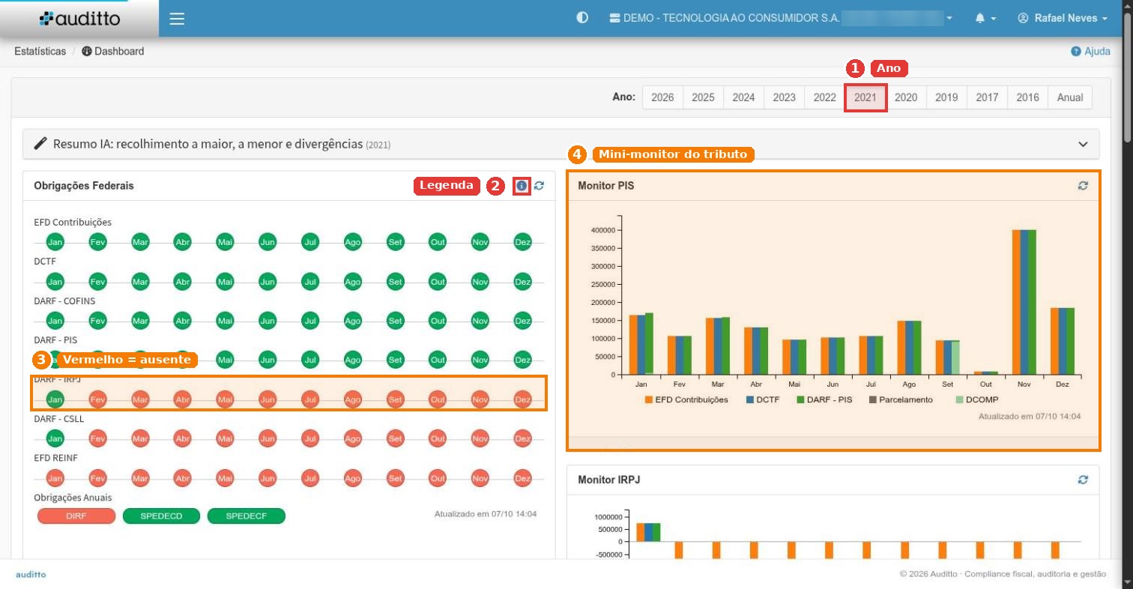Refresh the Monitor PIS chart
Image resolution: width=1133 pixels, height=589 pixels.
[1083, 186]
